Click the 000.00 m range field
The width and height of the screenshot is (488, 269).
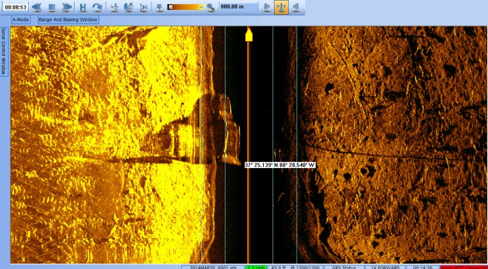238,7
